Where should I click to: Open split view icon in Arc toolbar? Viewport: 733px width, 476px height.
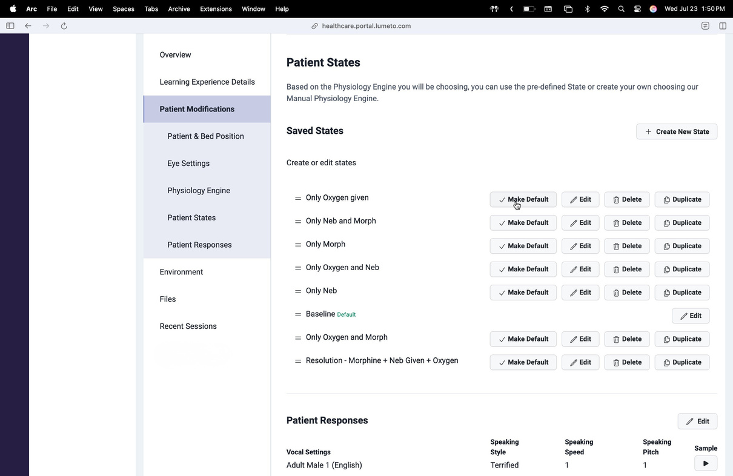723,26
